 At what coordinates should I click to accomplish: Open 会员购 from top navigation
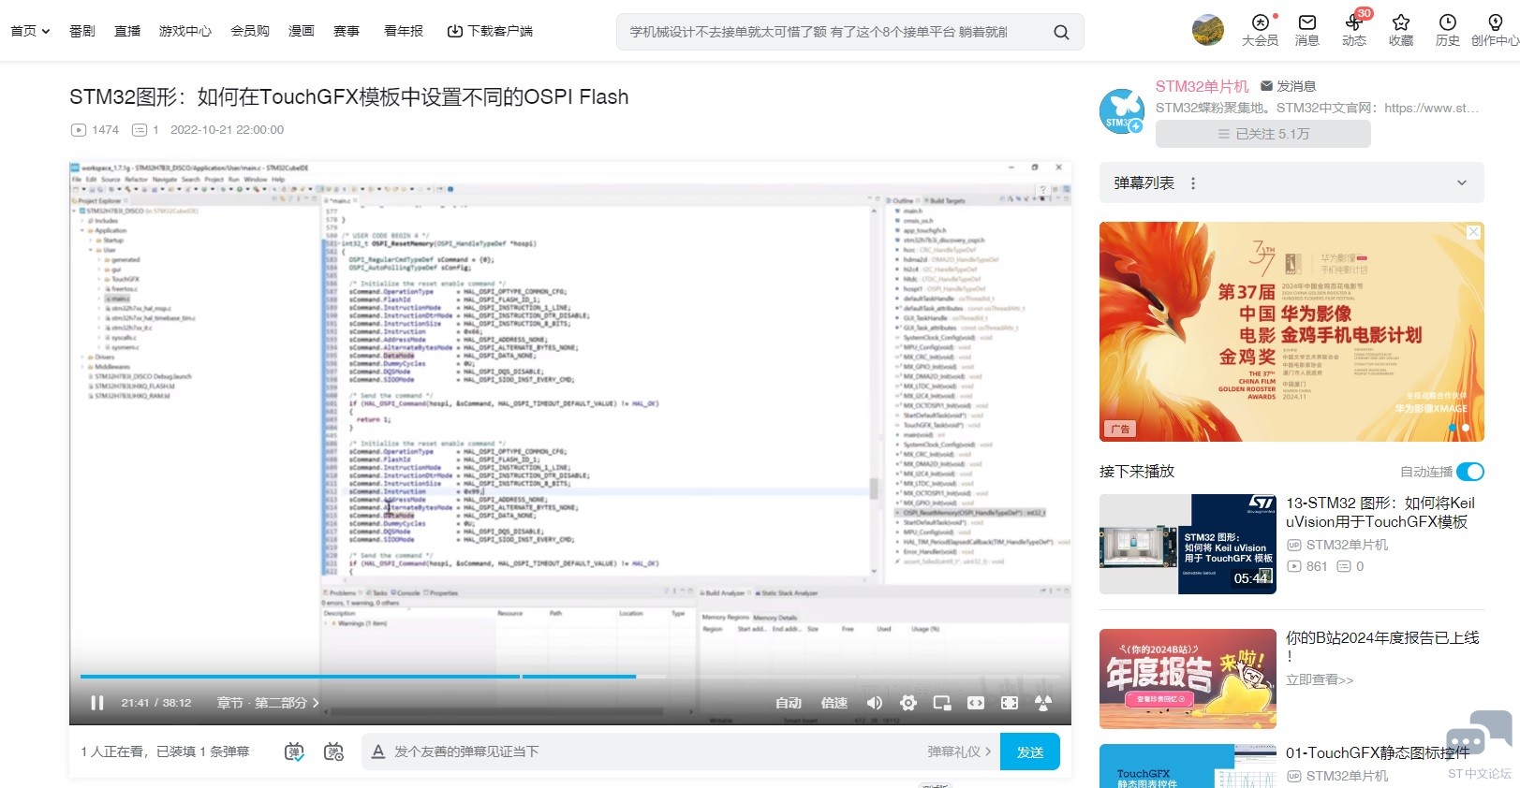[x=250, y=31]
